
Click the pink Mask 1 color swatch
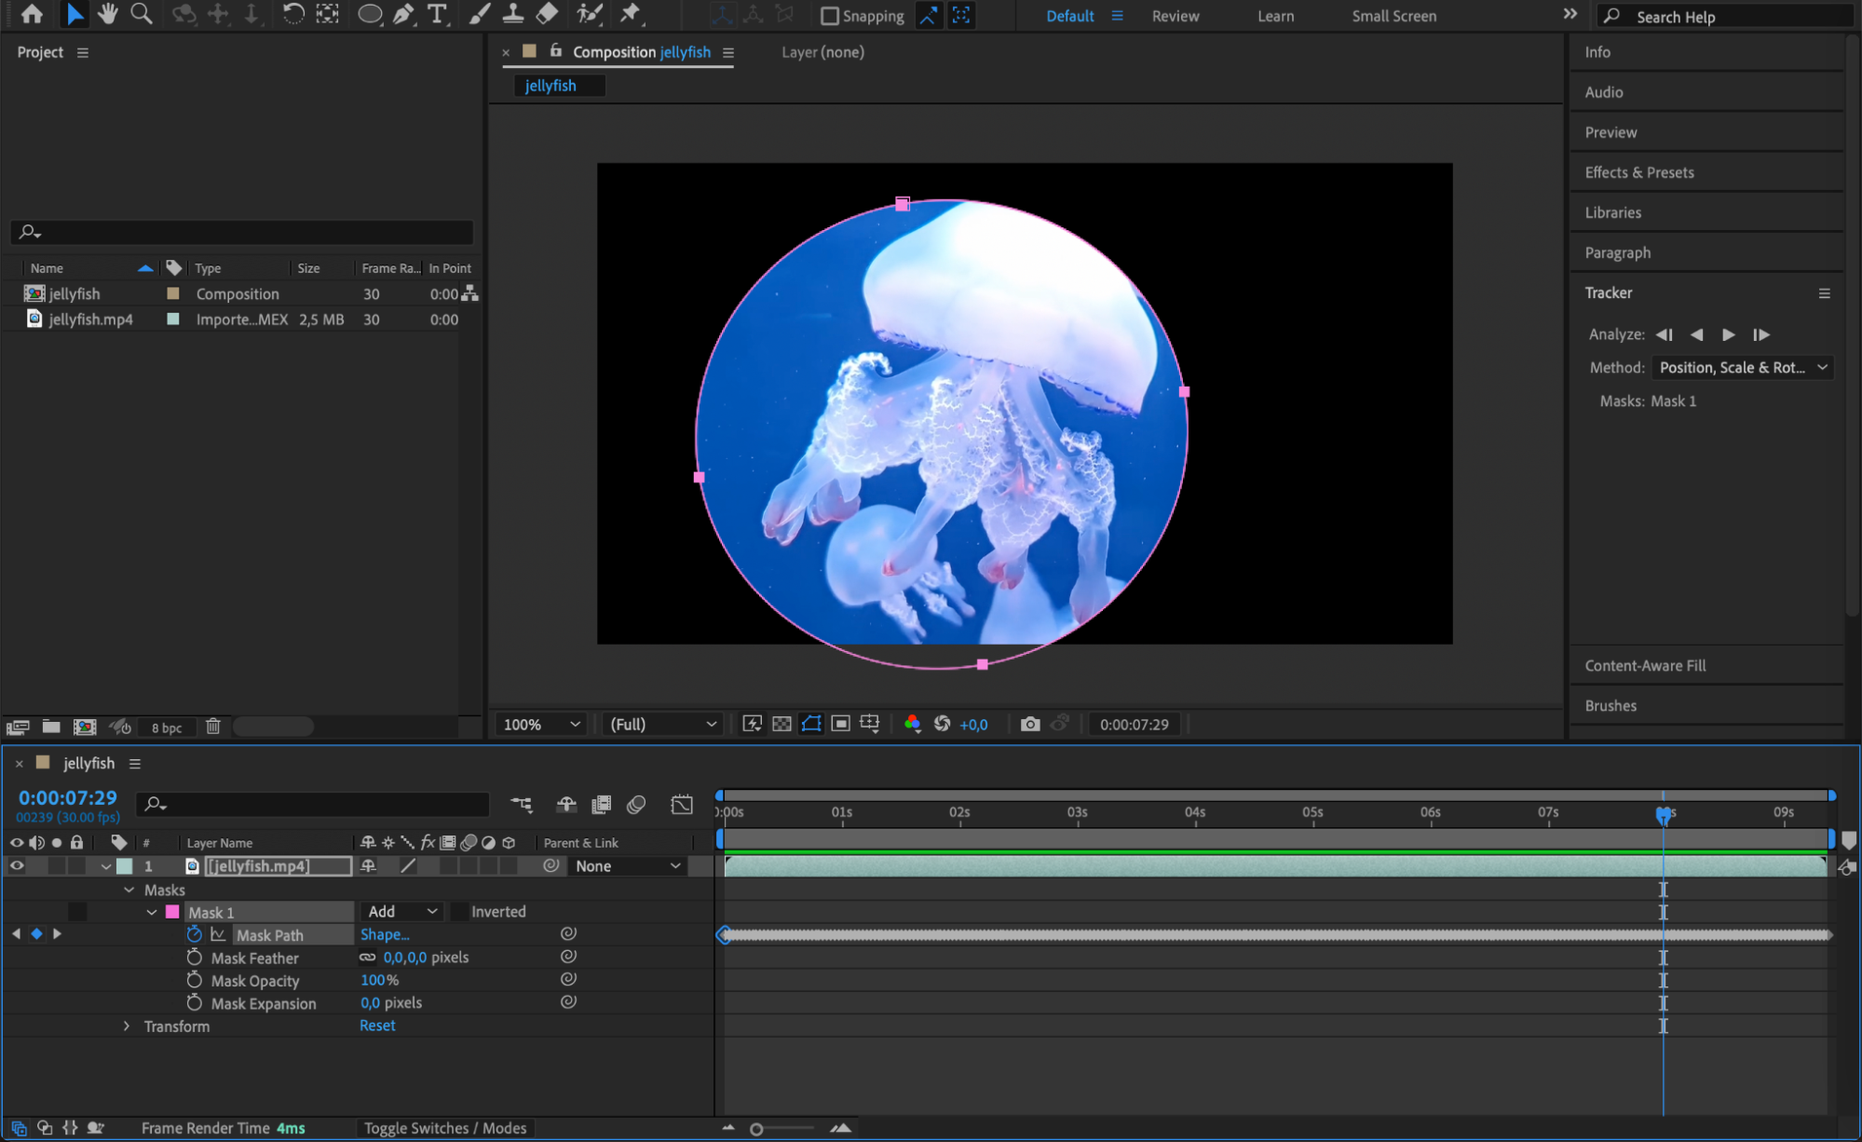tap(172, 912)
